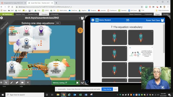Play audio on the revealed variable card
173x97 pixels.
[130, 48]
